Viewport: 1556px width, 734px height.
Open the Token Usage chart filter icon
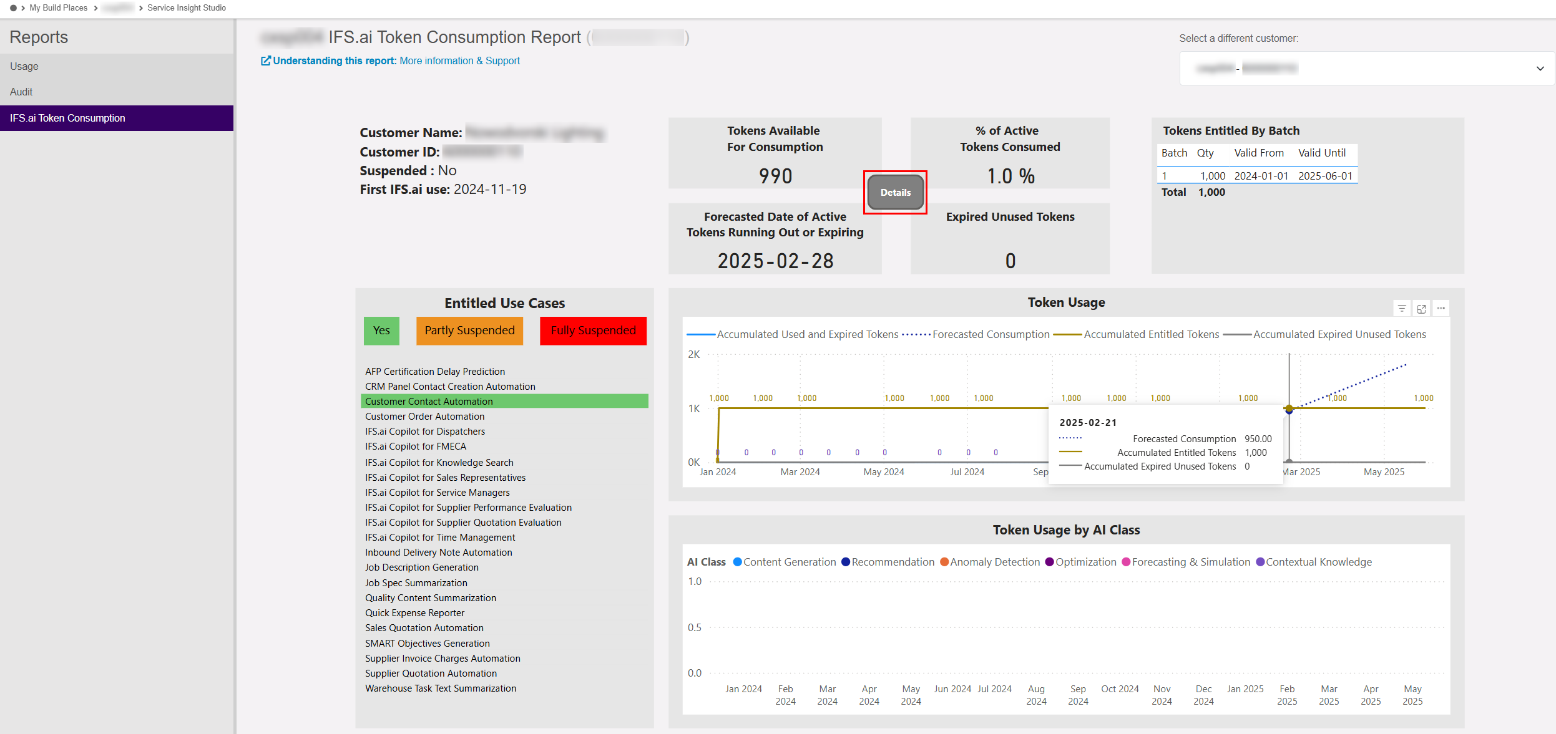1402,309
